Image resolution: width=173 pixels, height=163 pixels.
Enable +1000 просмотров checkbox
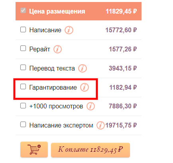pyautogui.click(x=23, y=106)
